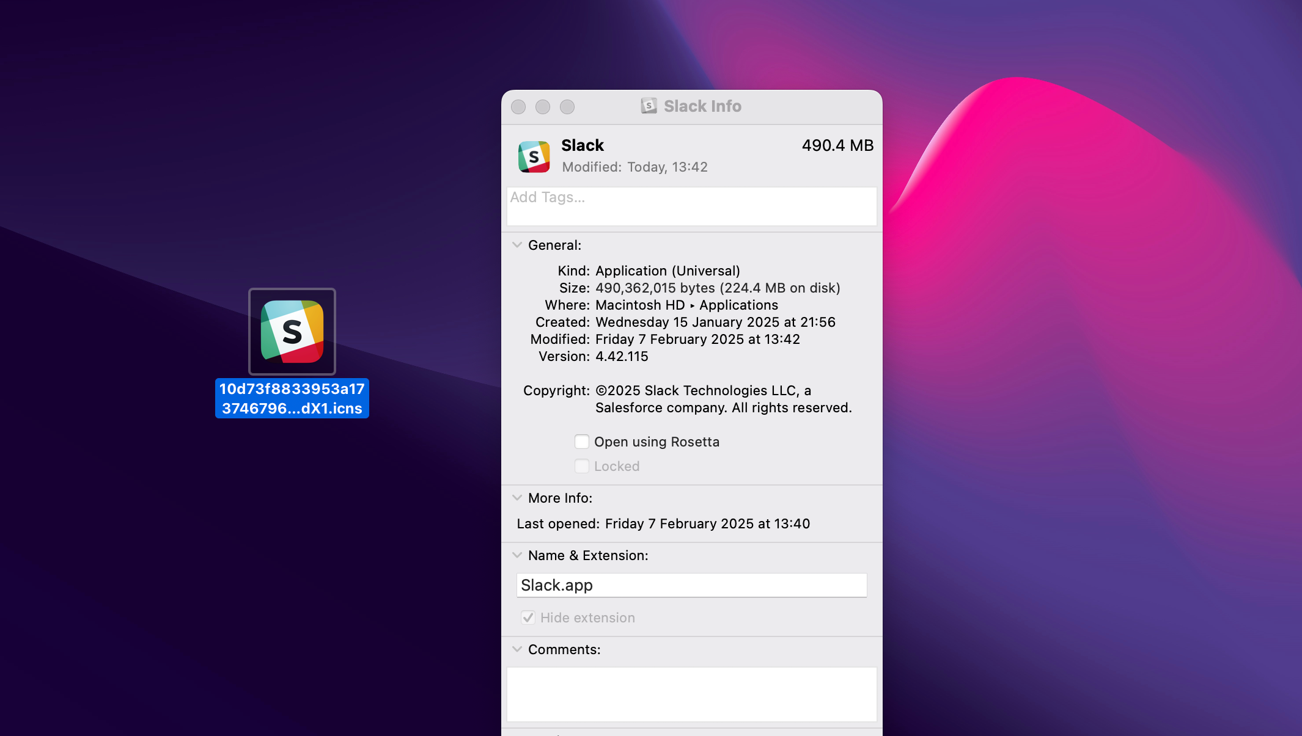The image size is (1302, 736).
Task: Click the version number 4.42.115
Action: [622, 356]
